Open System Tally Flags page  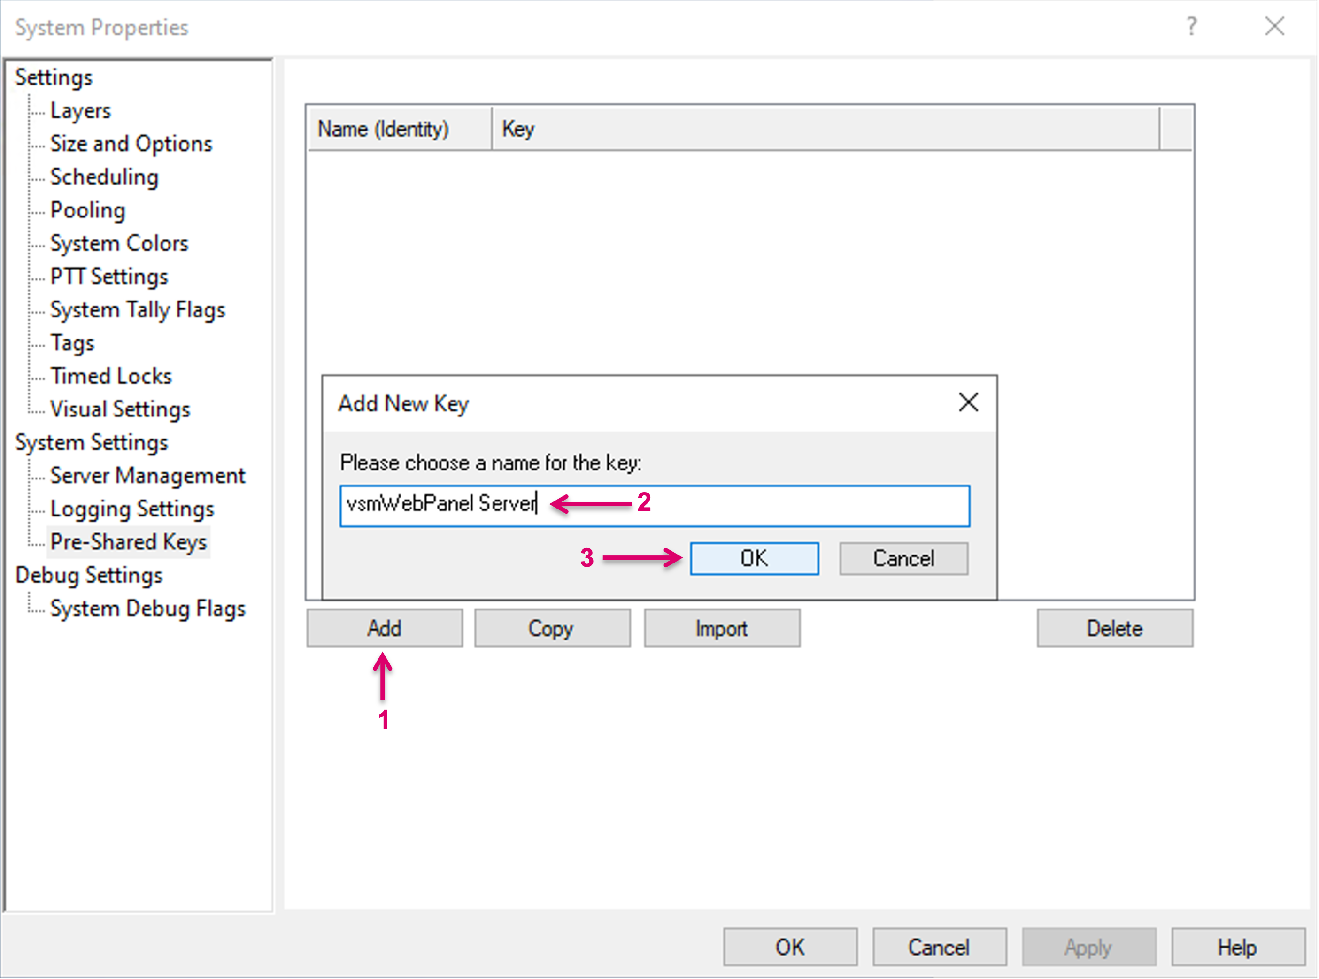(138, 310)
